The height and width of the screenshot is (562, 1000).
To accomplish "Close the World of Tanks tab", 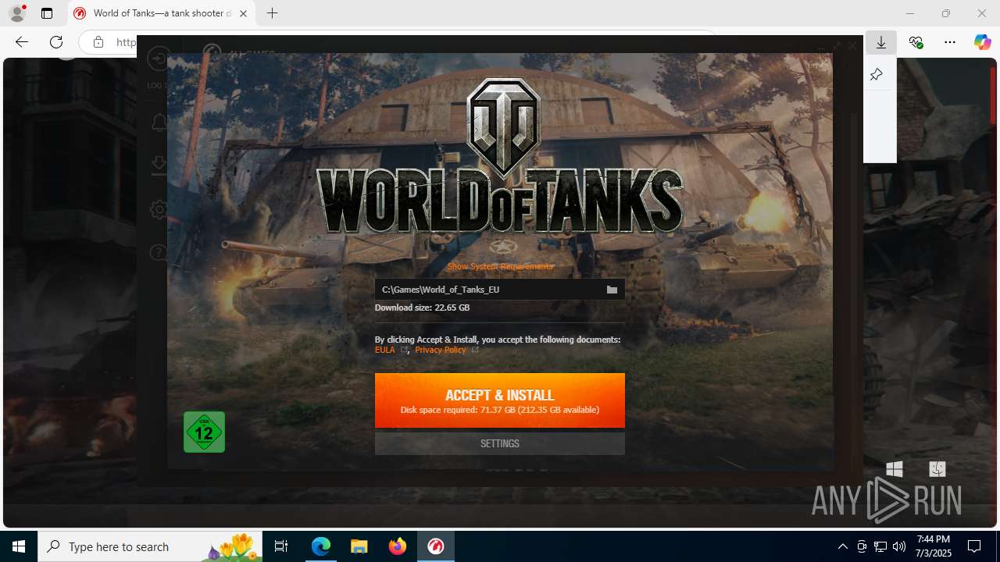I will pos(243,13).
